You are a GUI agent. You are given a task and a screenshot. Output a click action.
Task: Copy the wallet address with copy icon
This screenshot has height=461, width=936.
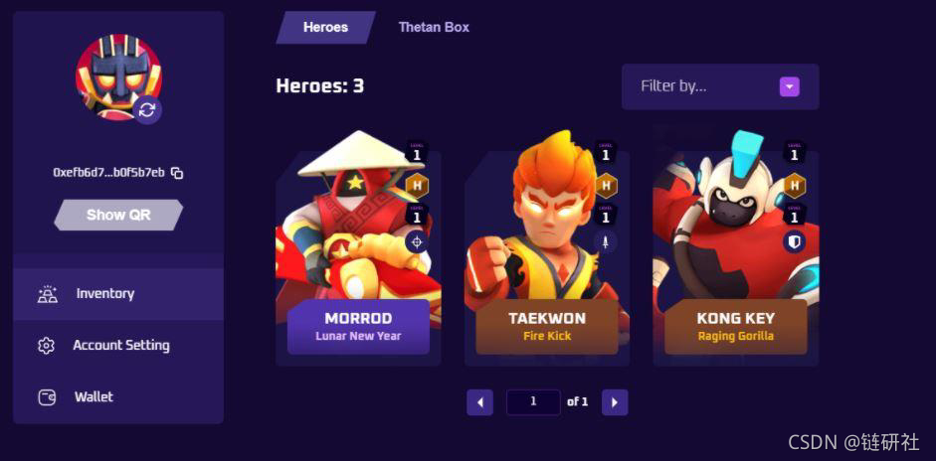point(177,173)
